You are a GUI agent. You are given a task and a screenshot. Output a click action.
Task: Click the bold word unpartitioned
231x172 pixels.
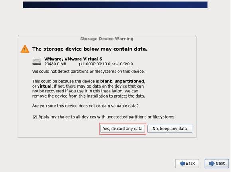point(129,81)
